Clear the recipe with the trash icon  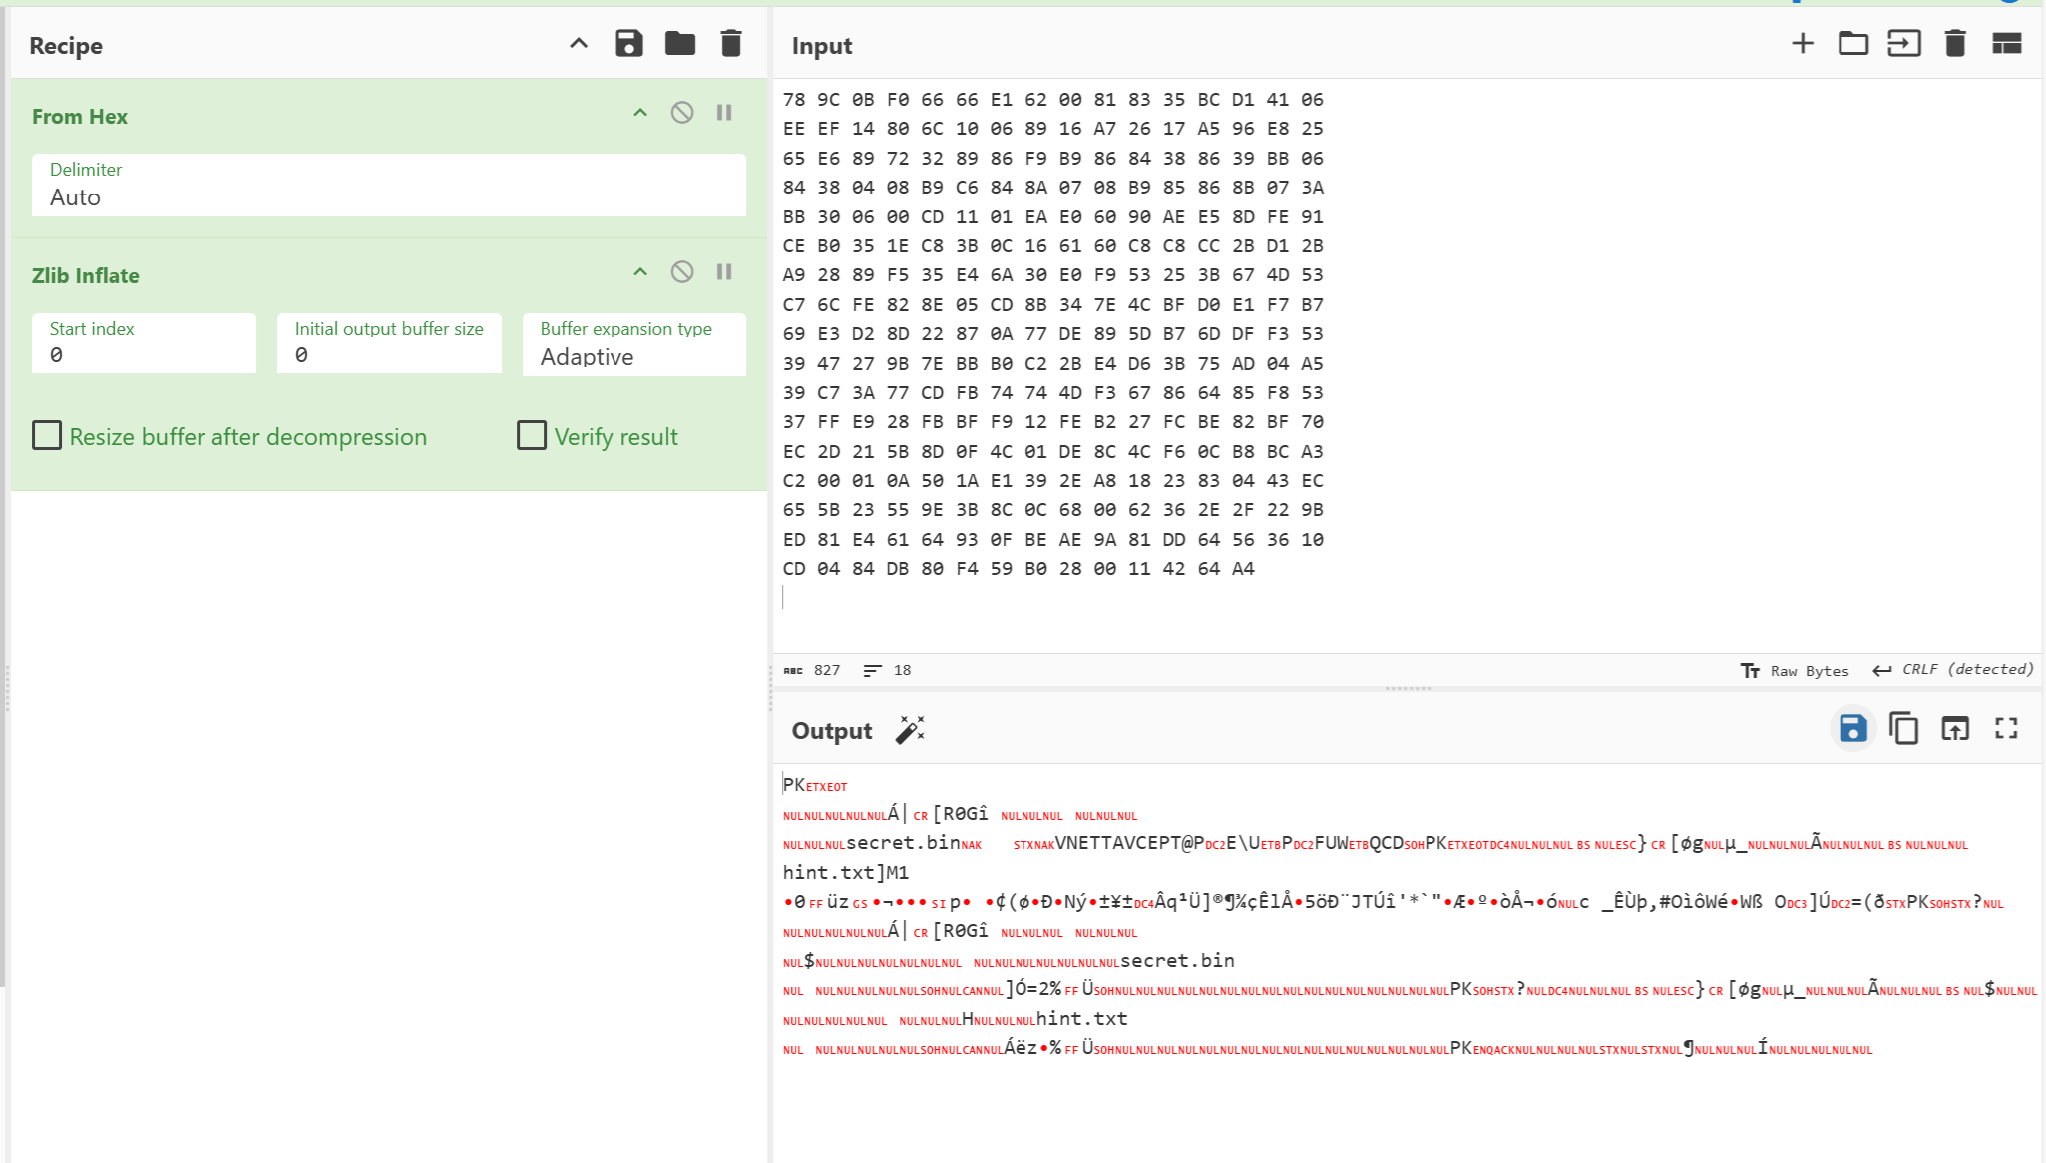coord(731,44)
